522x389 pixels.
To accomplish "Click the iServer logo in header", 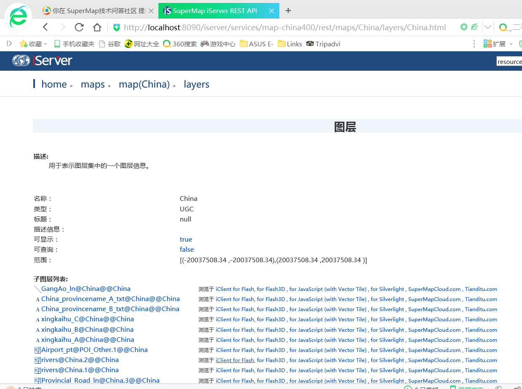I will click(42, 61).
